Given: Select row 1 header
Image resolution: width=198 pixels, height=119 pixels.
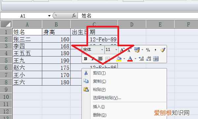Looking at the screenshot, I should (x=6, y=32).
